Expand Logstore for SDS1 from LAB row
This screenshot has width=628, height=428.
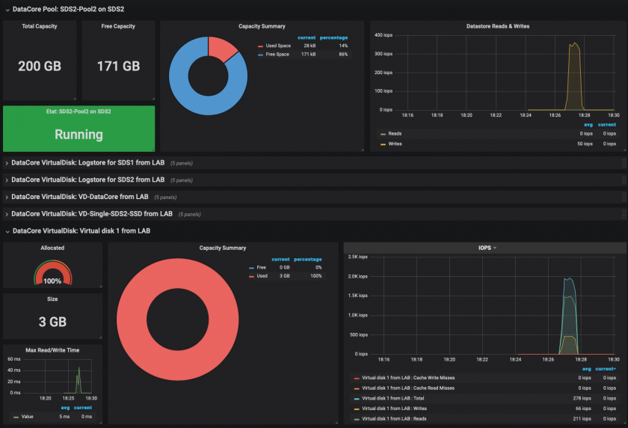[x=87, y=162]
